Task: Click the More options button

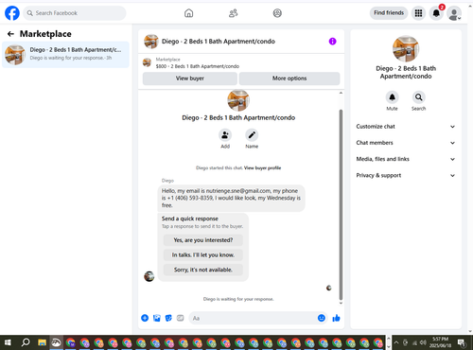Action: click(289, 79)
